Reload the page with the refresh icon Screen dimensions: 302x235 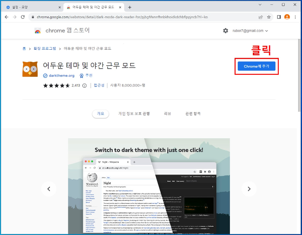(x=23, y=17)
